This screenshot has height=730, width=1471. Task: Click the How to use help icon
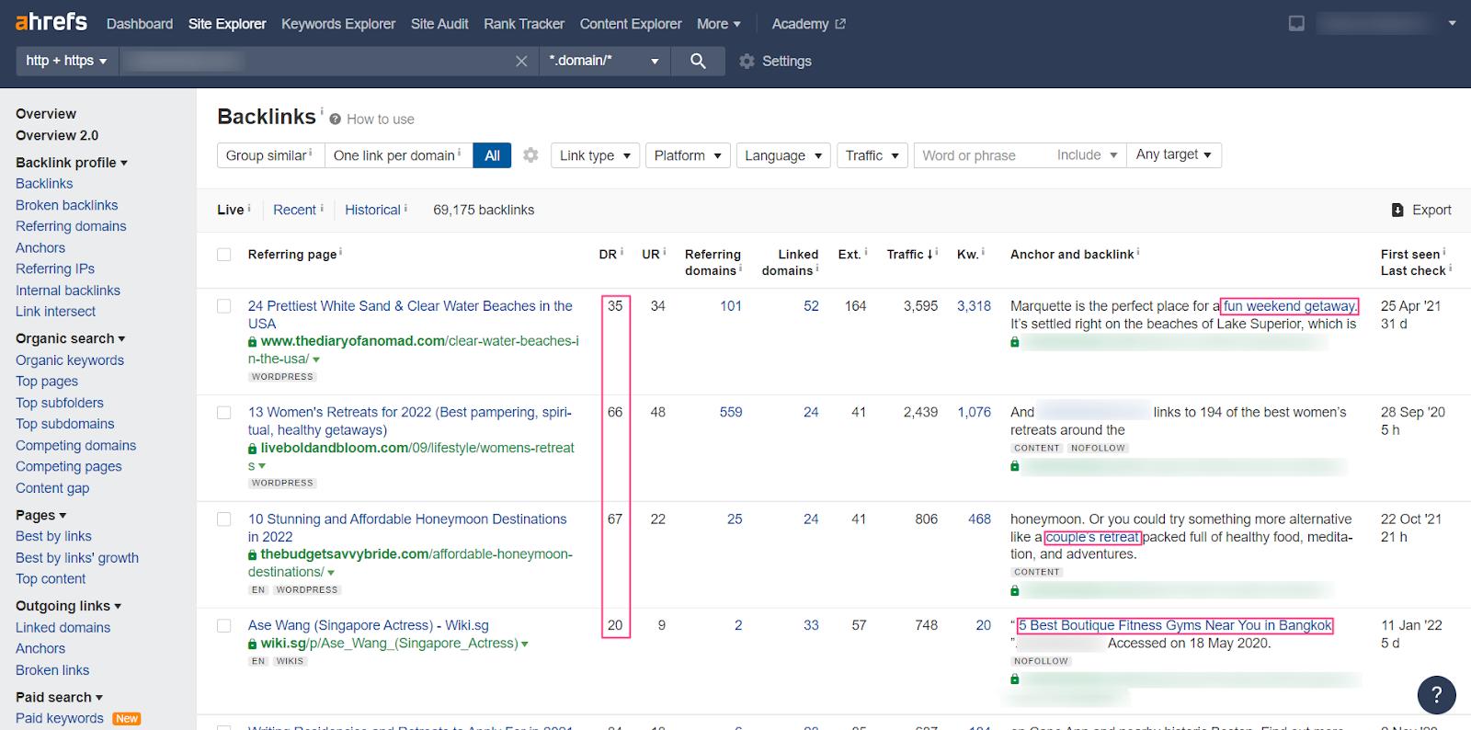336,120
